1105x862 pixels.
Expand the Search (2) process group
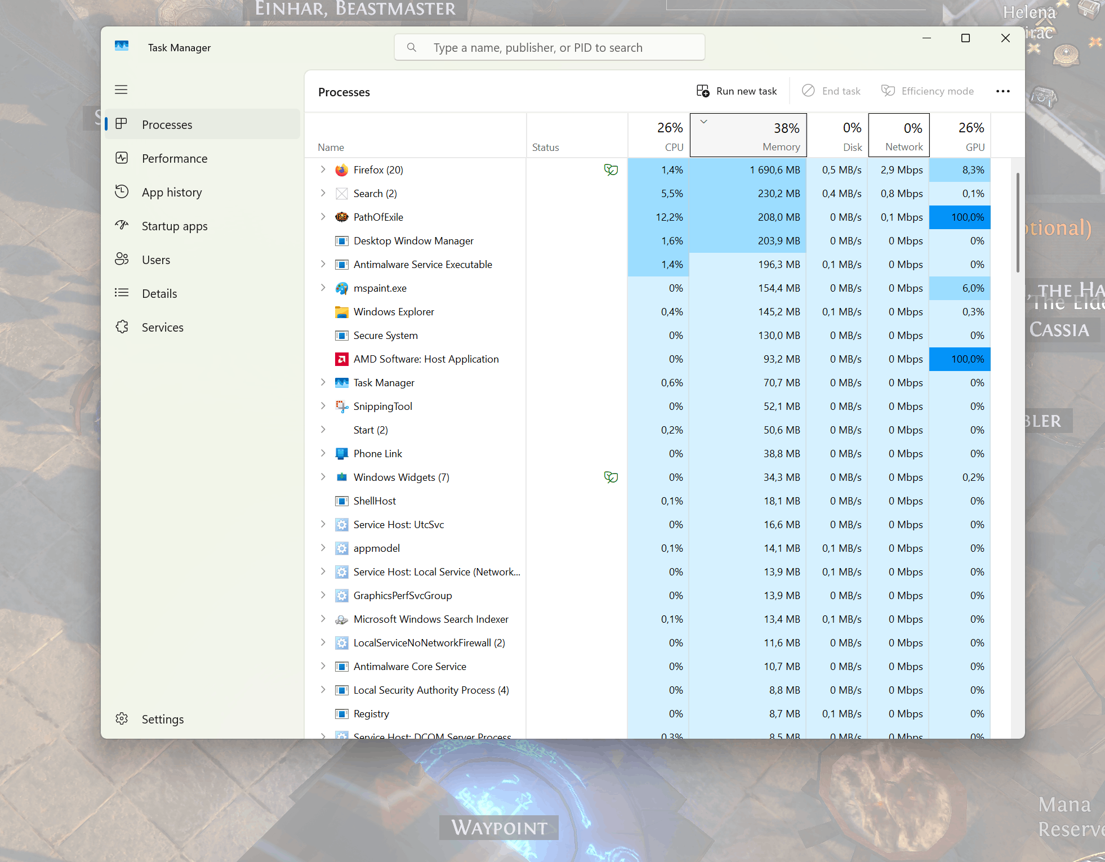tap(323, 193)
